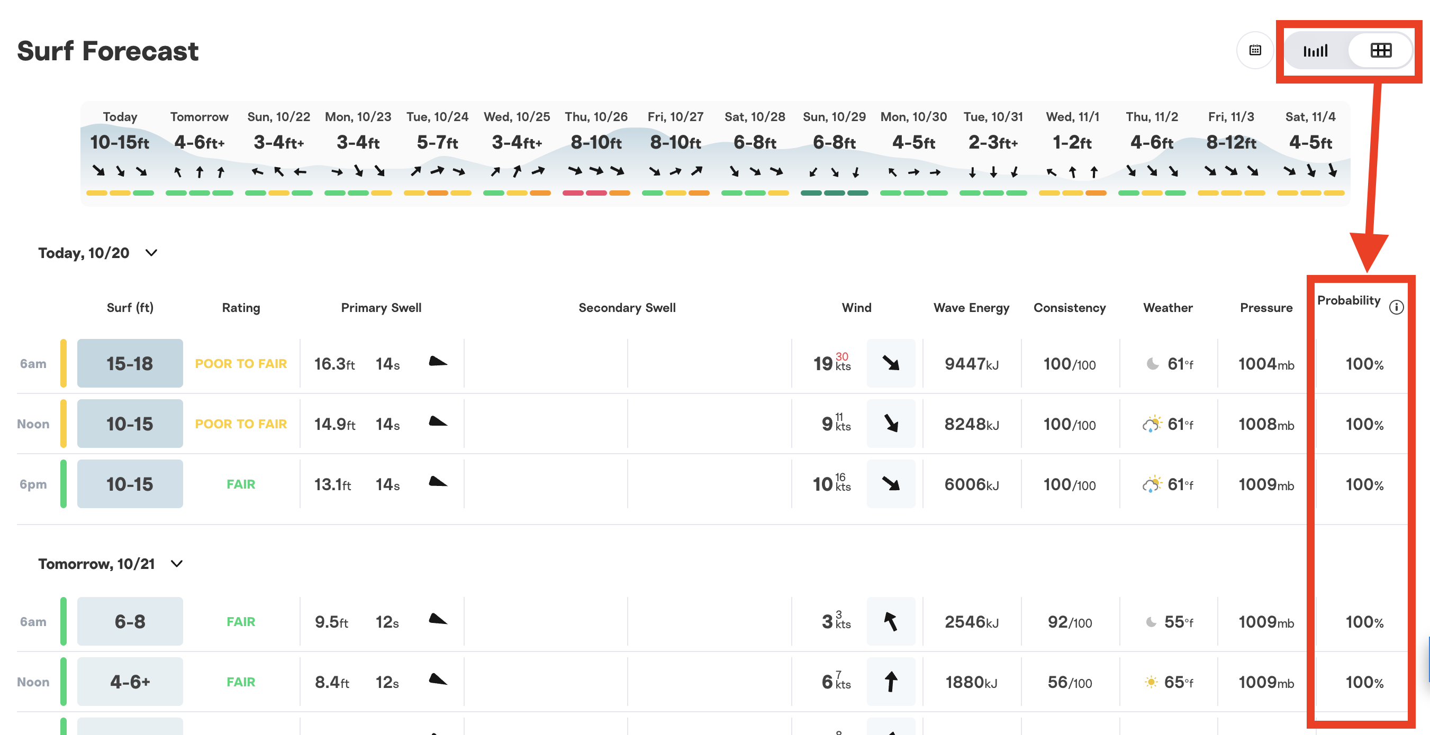The height and width of the screenshot is (735, 1430).
Task: Open the calendar date picker icon
Action: (1255, 50)
